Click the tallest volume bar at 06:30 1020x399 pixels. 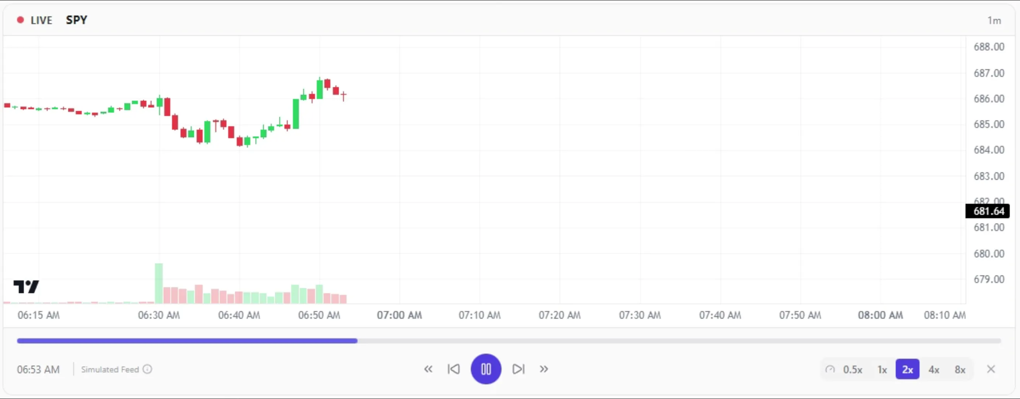coord(159,283)
